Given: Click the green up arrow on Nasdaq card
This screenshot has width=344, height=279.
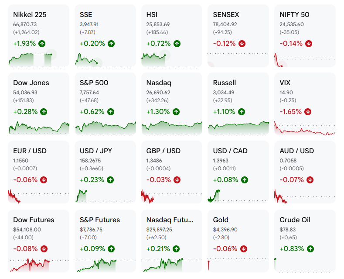Looking at the screenshot, I should (176, 112).
